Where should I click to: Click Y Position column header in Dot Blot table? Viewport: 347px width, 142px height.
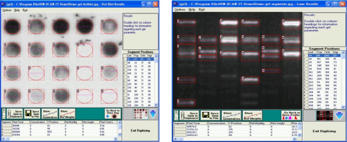[55, 122]
